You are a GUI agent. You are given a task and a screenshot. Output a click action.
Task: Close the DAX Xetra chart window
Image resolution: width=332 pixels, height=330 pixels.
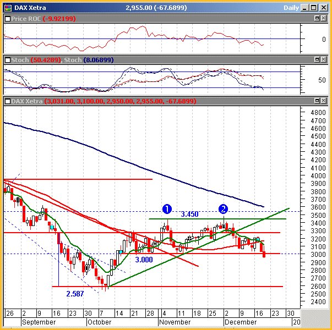[x=324, y=8]
